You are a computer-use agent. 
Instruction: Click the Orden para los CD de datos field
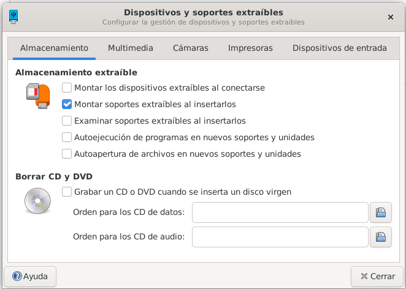coord(280,213)
